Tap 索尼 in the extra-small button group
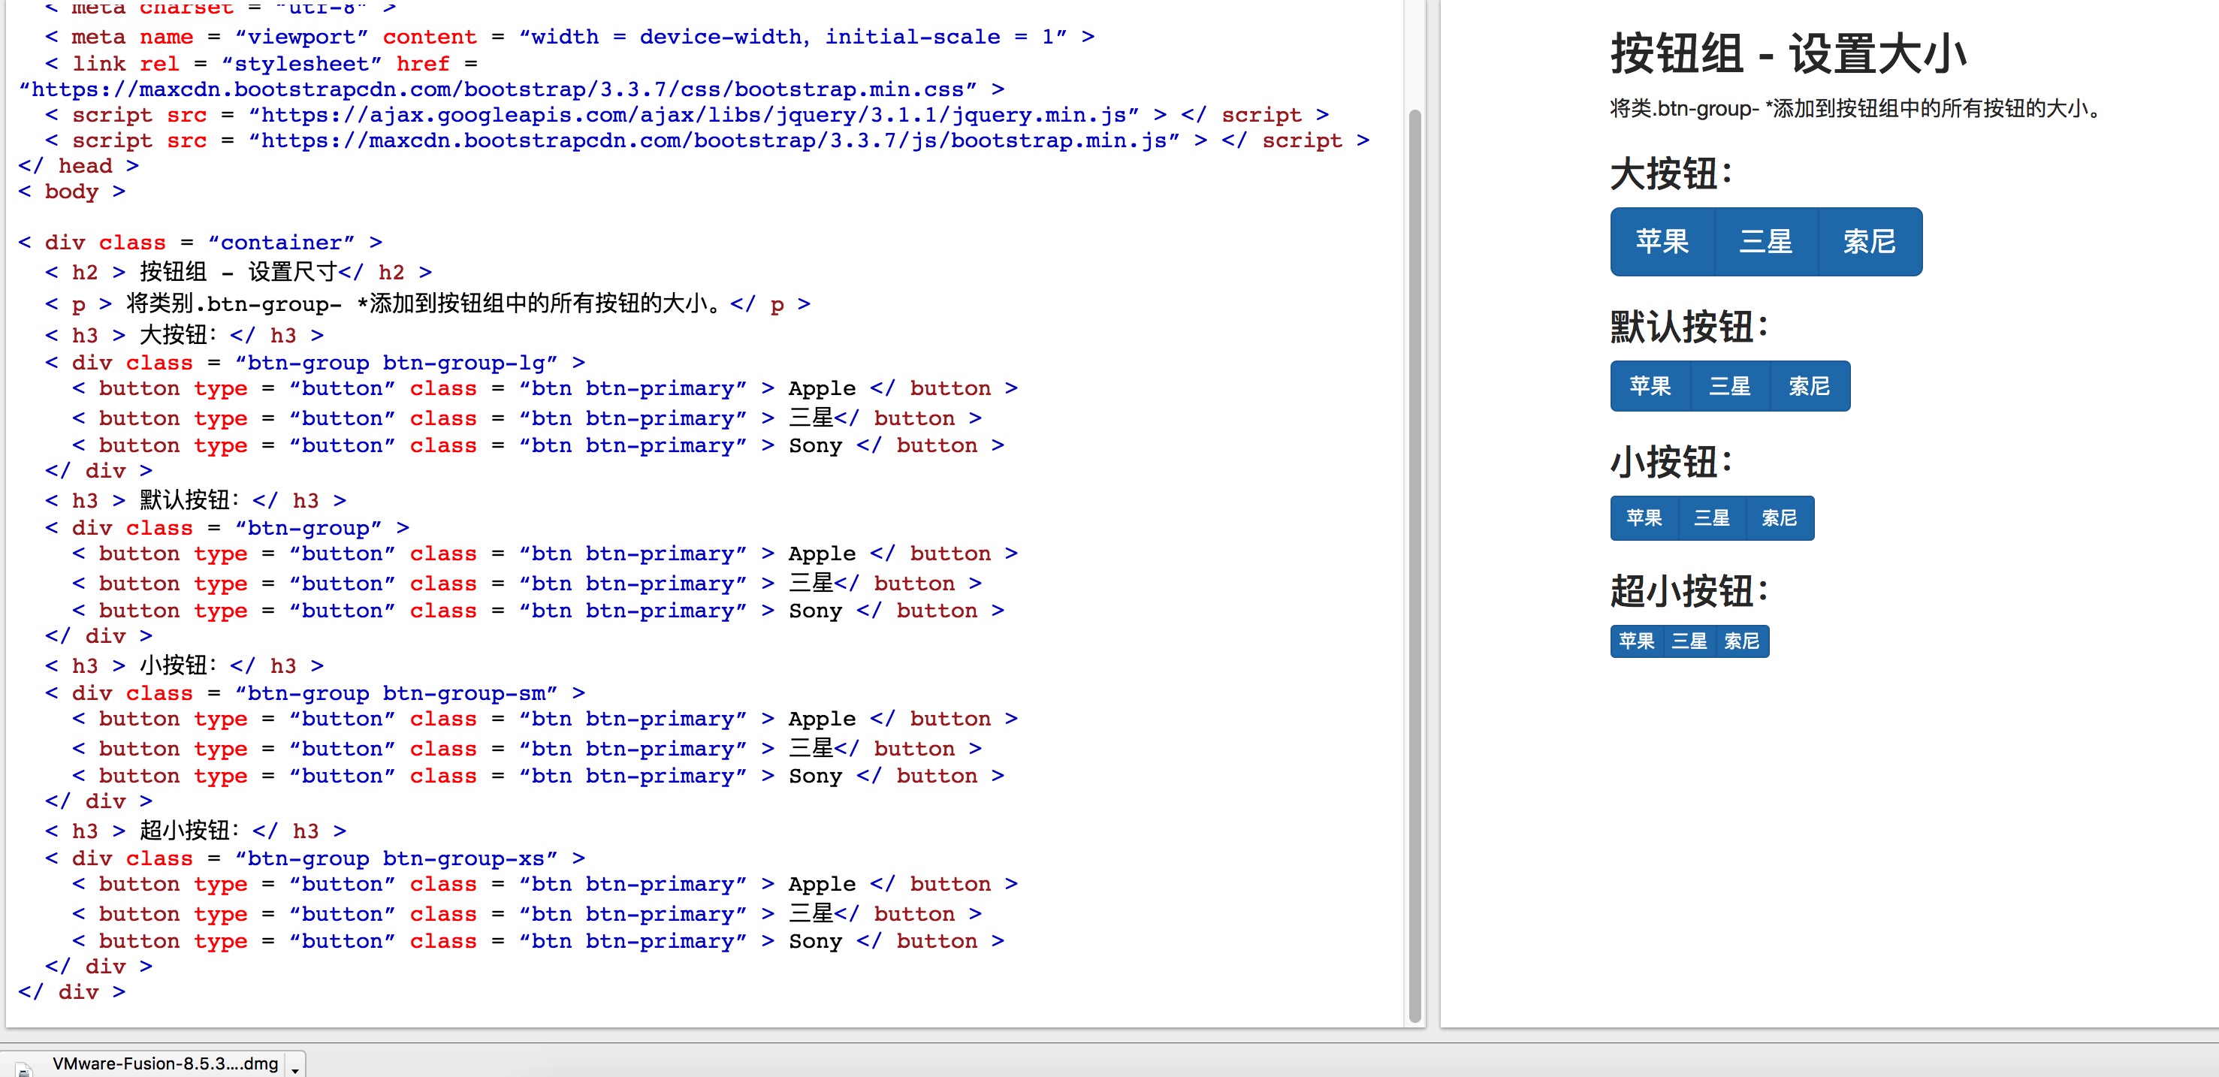 coord(1742,641)
